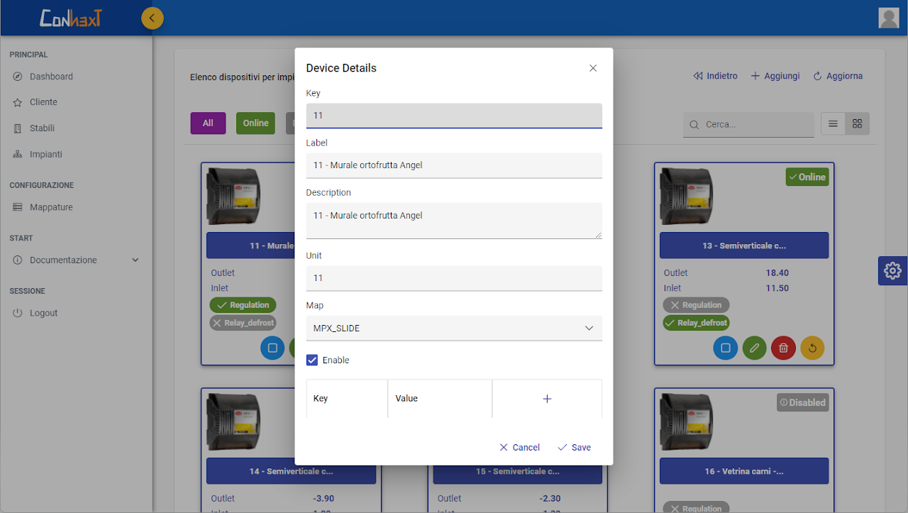Open user avatar profile in header
Screen dimensions: 908x513
[888, 18]
